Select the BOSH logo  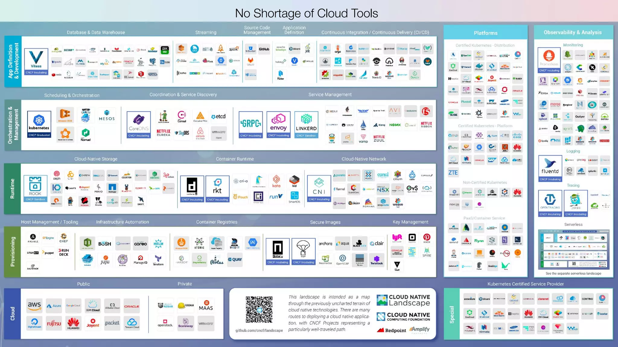click(x=105, y=244)
